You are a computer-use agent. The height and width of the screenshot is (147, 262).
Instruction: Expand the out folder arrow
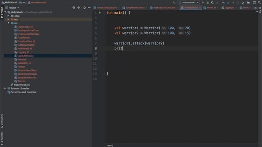(x=8, y=20)
